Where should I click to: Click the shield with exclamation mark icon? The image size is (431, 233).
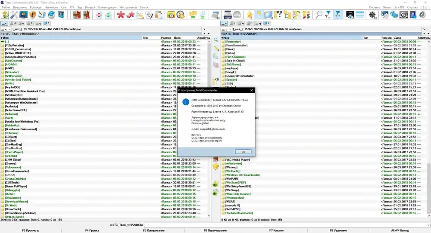33,15
